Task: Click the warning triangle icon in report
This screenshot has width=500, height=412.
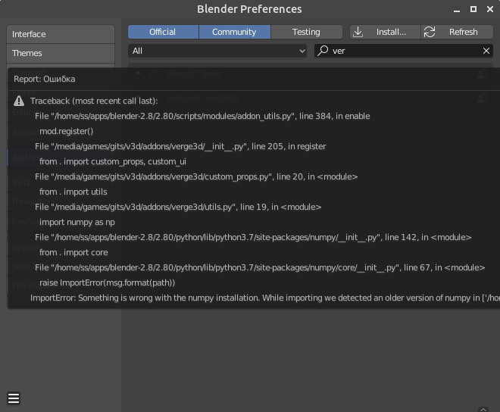Action: pos(19,101)
